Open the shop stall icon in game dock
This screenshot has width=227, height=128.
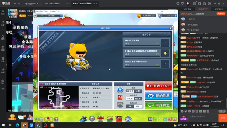coord(110,119)
